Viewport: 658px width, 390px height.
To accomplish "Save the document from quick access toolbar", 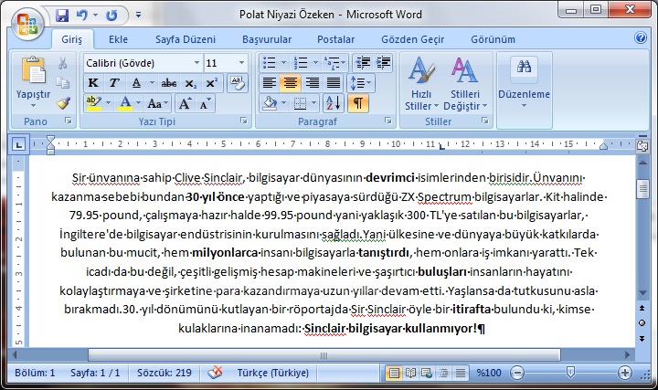I will pos(62,16).
